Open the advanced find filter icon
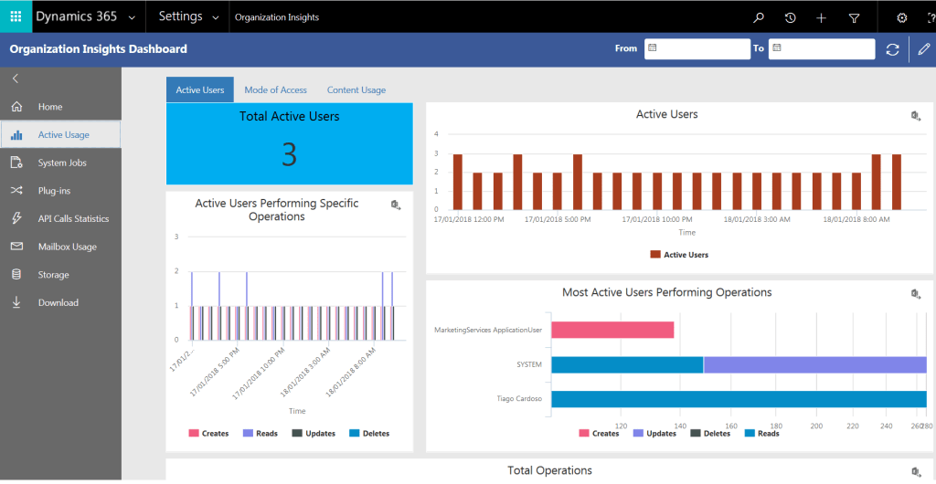Image resolution: width=936 pixels, height=484 pixels. [854, 17]
